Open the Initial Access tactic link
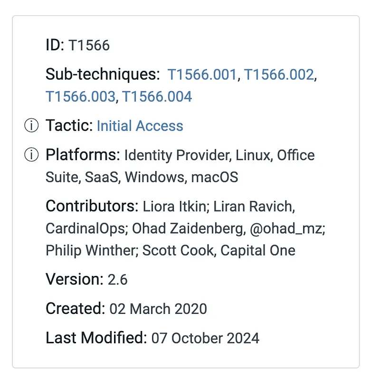380x378 pixels. (140, 126)
